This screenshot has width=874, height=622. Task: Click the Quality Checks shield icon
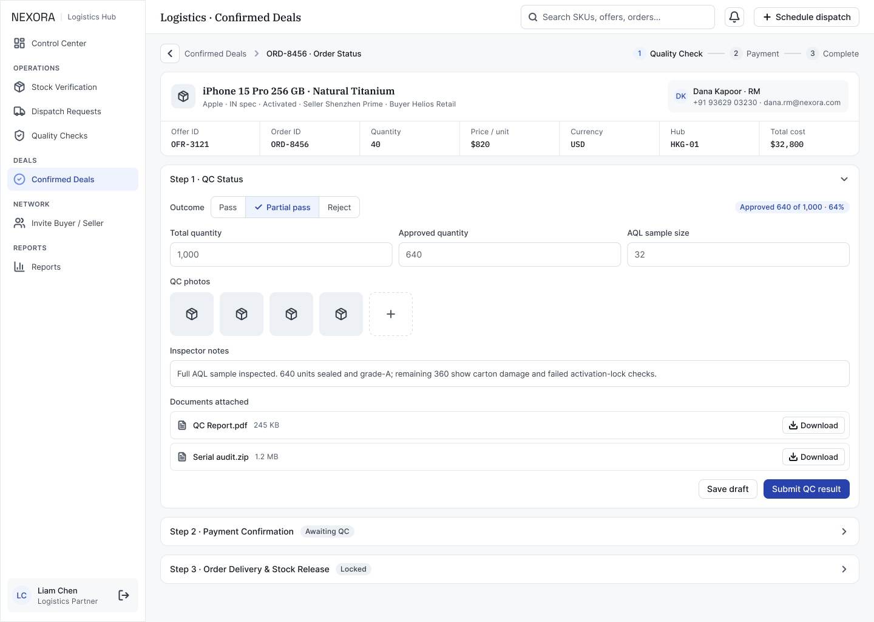click(19, 135)
